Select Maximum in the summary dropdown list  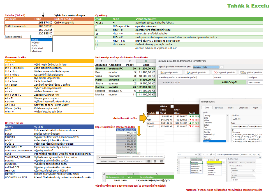click(x=41, y=51)
